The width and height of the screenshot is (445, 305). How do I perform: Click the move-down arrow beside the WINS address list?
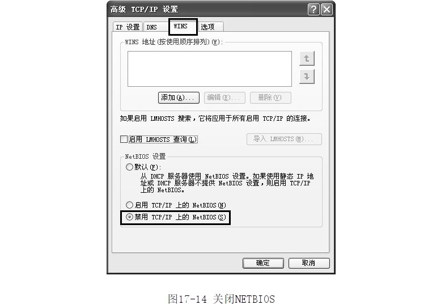pos(307,77)
